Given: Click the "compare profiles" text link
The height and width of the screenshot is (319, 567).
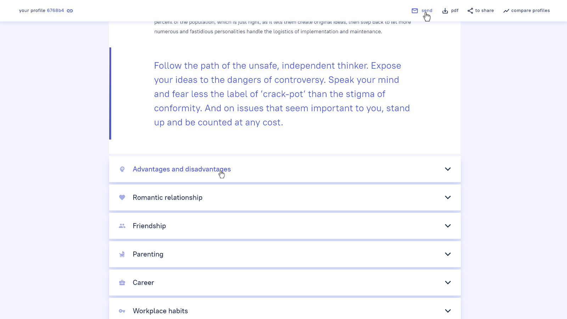Looking at the screenshot, I should click(x=530, y=11).
